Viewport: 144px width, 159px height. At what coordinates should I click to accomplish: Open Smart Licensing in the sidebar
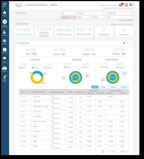click(4, 23)
